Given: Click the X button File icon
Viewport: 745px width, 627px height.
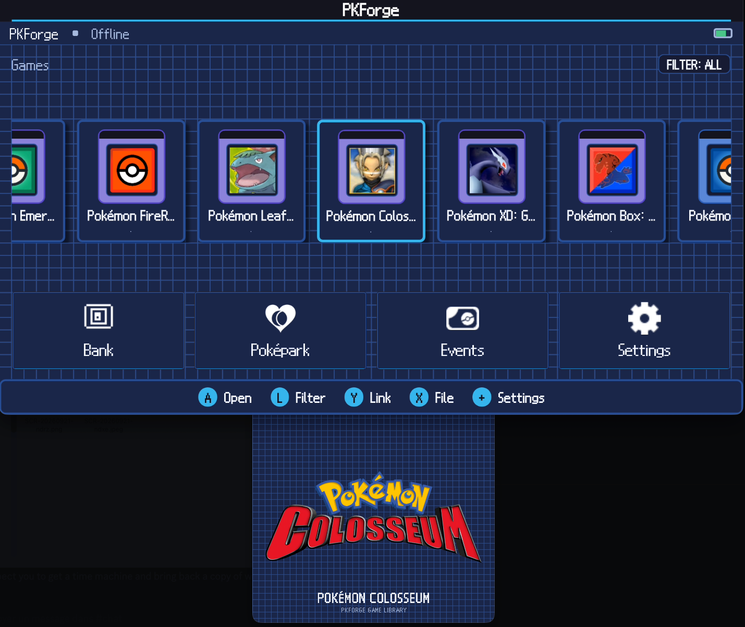Looking at the screenshot, I should tap(419, 398).
